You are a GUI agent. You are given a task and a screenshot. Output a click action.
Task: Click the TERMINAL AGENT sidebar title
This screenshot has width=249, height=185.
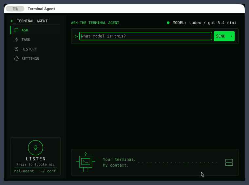click(x=32, y=21)
